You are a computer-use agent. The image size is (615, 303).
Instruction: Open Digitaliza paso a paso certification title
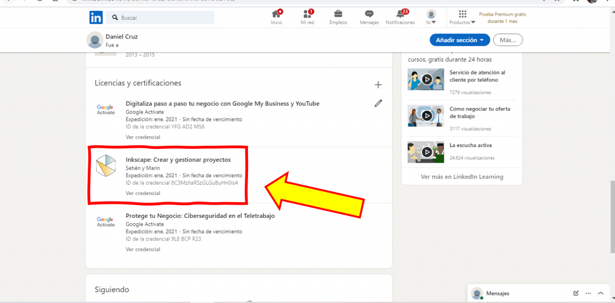coord(222,103)
